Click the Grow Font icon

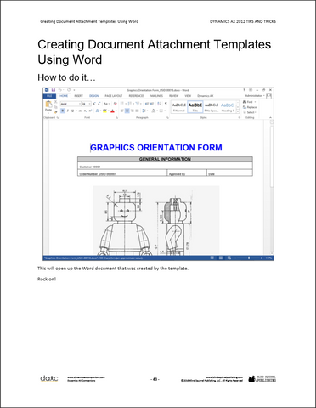click(x=94, y=104)
